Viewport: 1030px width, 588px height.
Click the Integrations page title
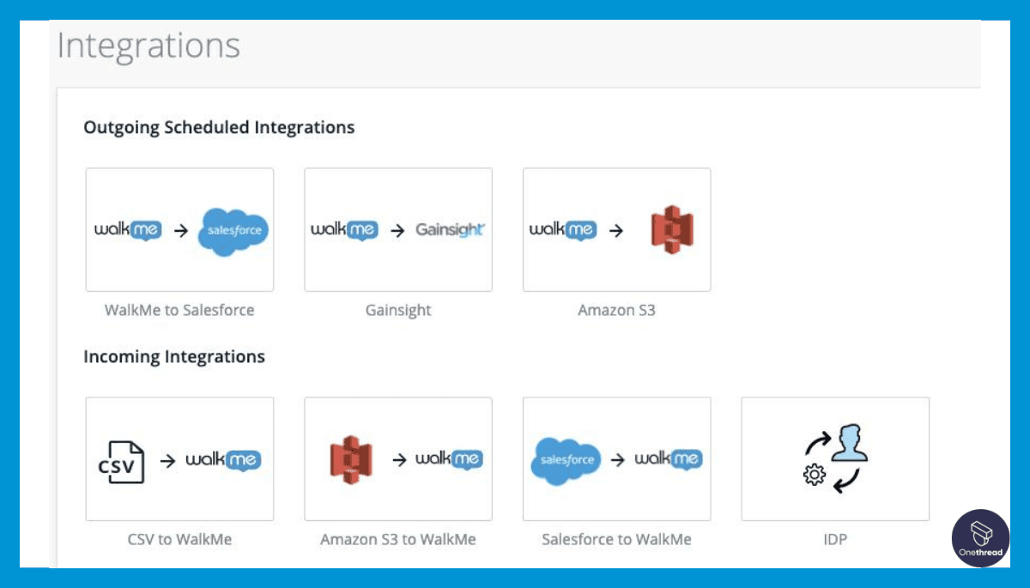(x=148, y=45)
